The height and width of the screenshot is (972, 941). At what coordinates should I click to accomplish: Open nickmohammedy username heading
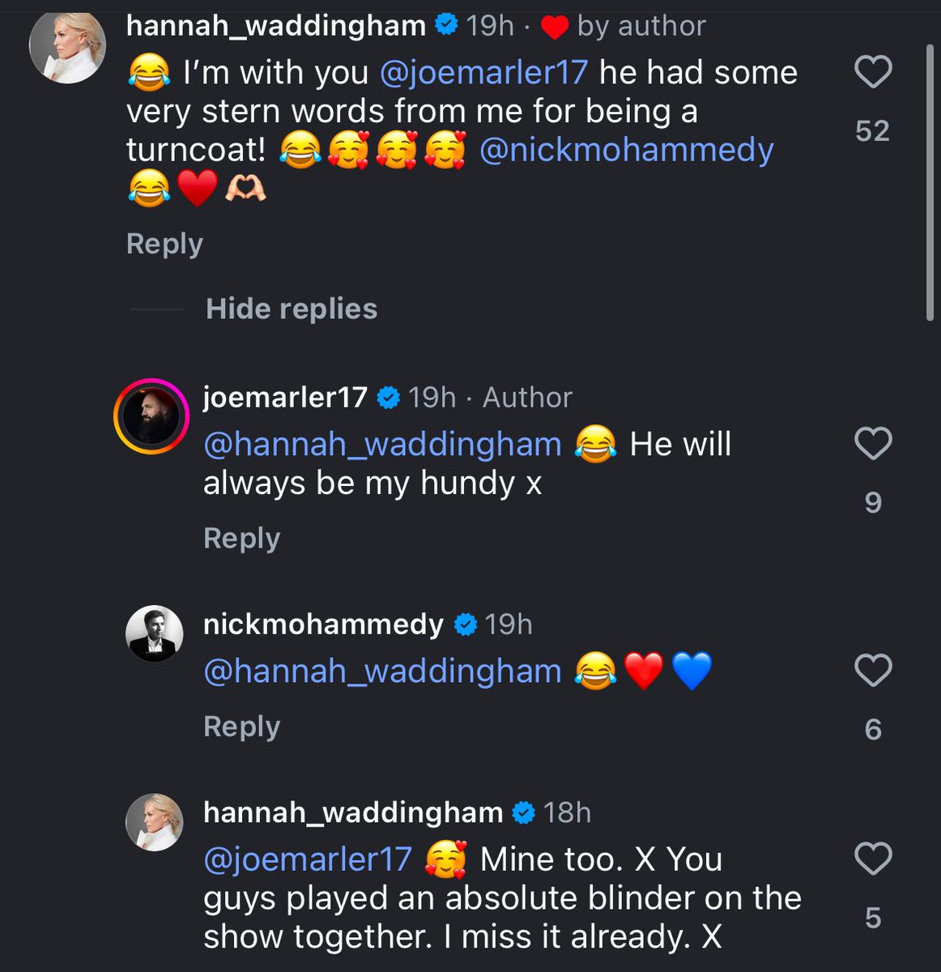tap(323, 625)
